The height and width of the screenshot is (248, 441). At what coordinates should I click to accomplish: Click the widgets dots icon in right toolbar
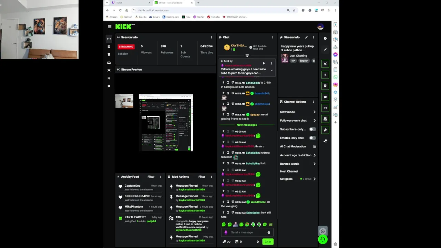coord(325,141)
